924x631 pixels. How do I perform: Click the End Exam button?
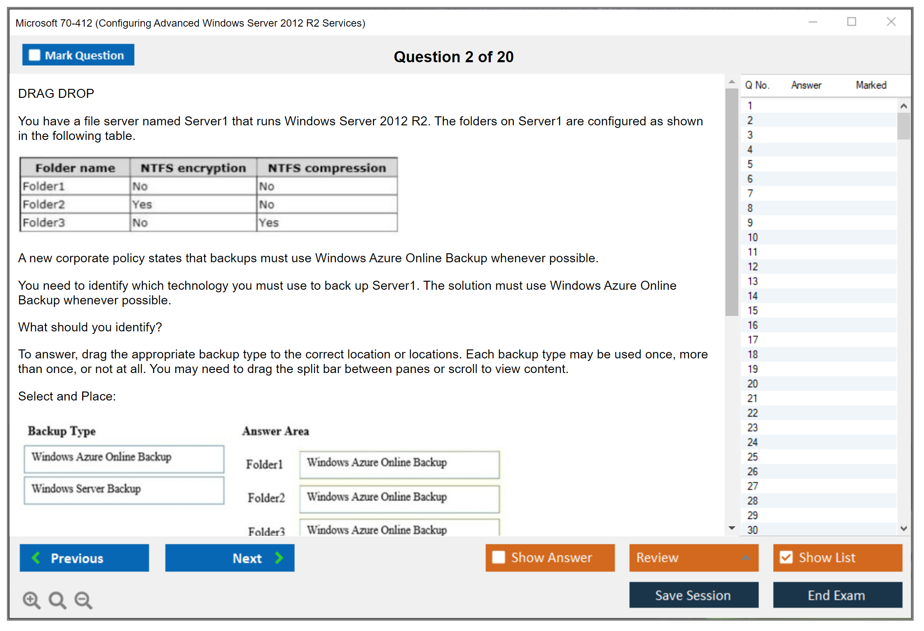point(837,595)
